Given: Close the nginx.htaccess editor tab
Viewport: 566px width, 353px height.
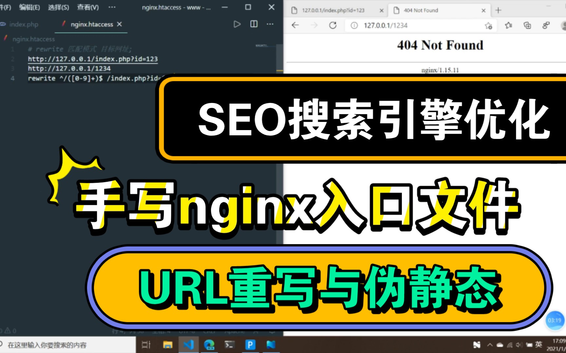Looking at the screenshot, I should pyautogui.click(x=120, y=24).
